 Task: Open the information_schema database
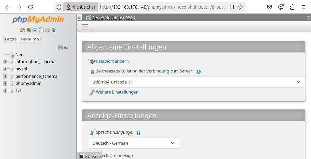[x=35, y=61]
